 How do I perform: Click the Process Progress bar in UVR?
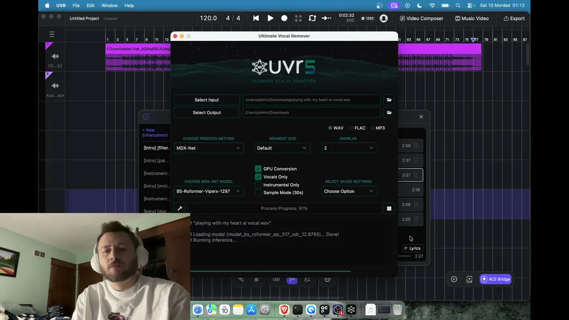pos(284,208)
